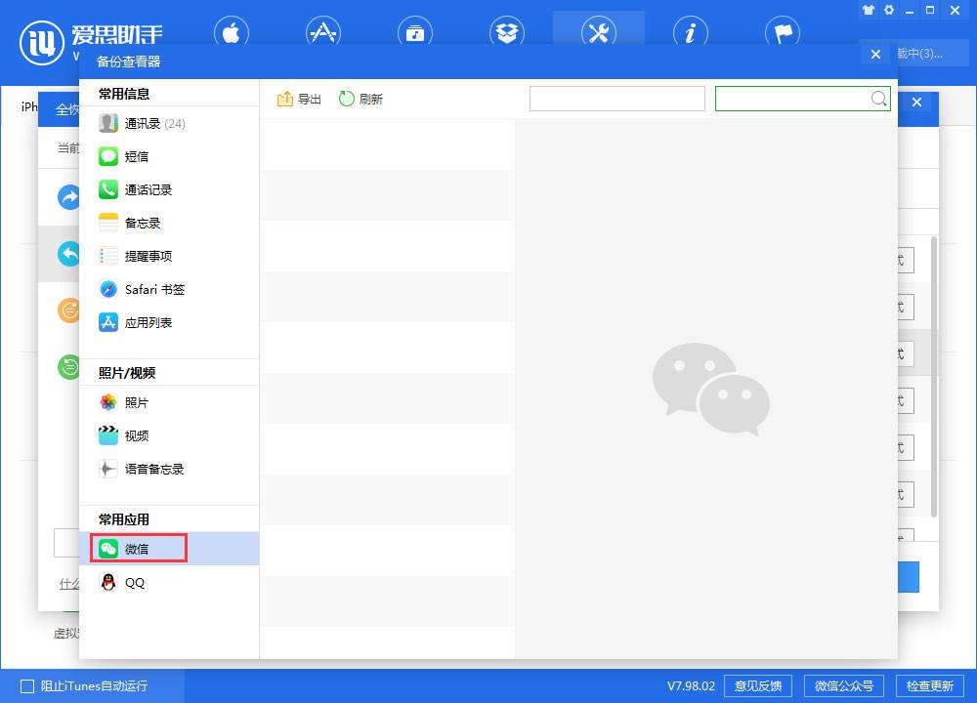This screenshot has height=703, width=977.
Task: Click the green circular icon behind
Action: click(68, 367)
